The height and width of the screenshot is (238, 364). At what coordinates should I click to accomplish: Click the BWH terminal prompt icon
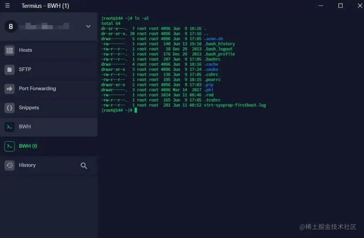coord(10,127)
